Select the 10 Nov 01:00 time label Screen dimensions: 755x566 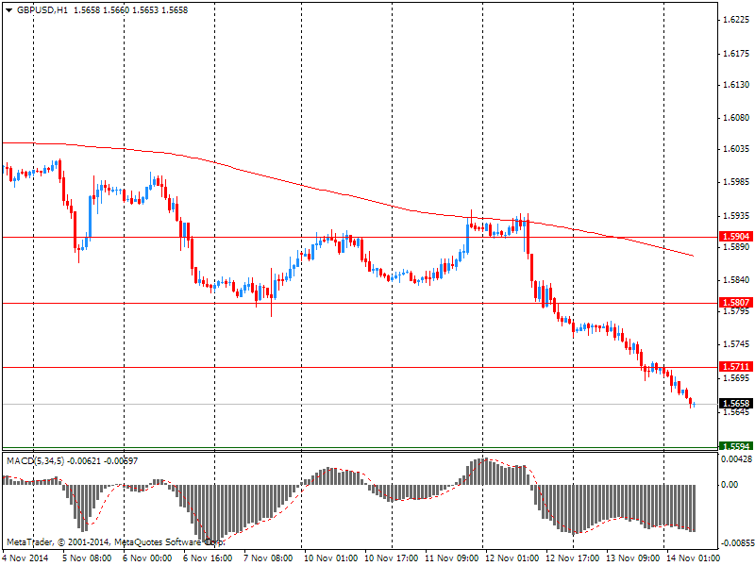click(x=331, y=558)
